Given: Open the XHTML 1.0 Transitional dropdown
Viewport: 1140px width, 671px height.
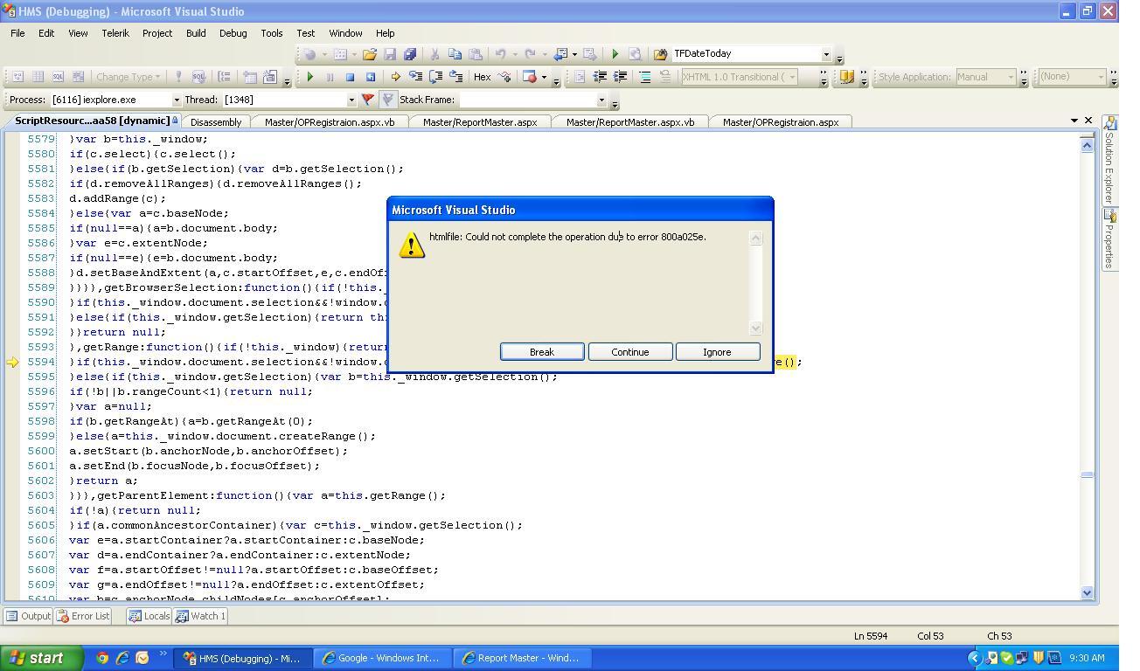Looking at the screenshot, I should click(792, 77).
